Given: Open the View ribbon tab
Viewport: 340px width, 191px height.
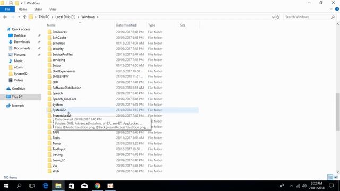Looking at the screenshot, I should click(53, 10).
